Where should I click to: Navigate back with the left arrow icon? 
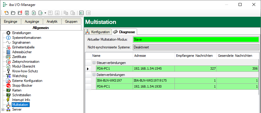81,13
